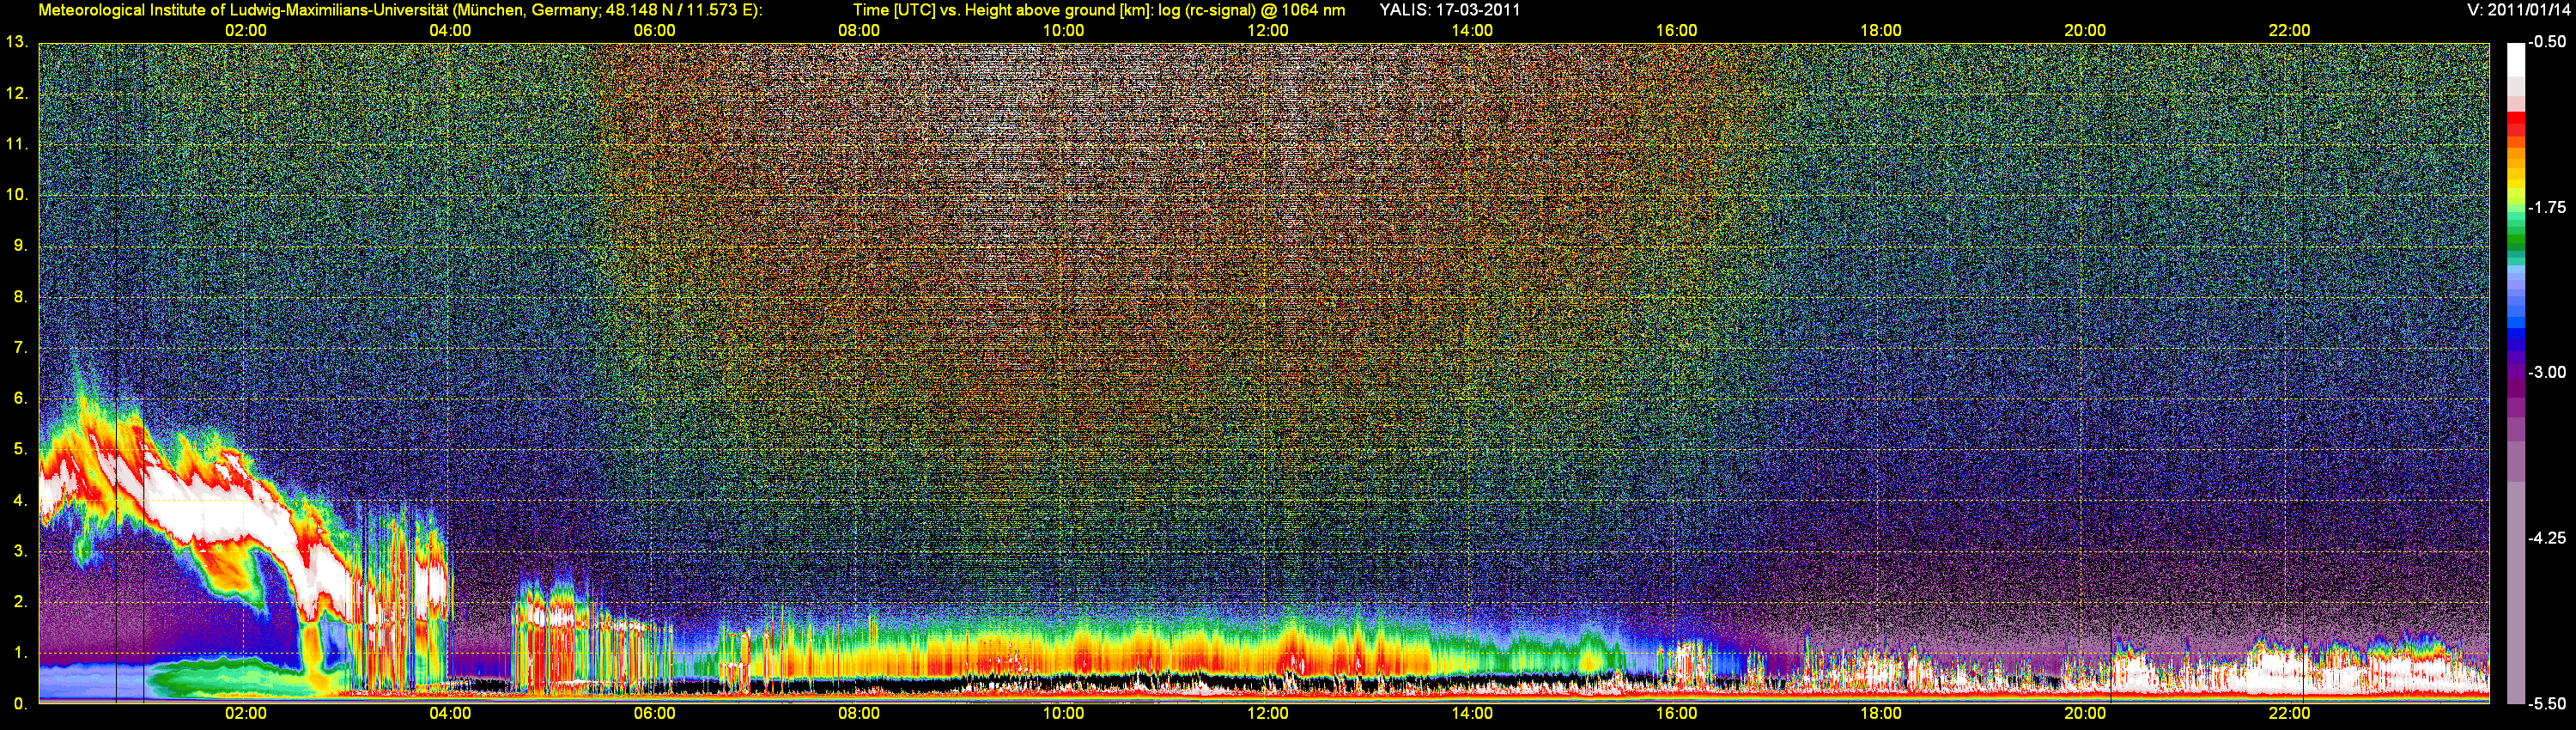Click '12:00' on the lower time axis
The height and width of the screenshot is (730, 2576).
coord(1268,713)
